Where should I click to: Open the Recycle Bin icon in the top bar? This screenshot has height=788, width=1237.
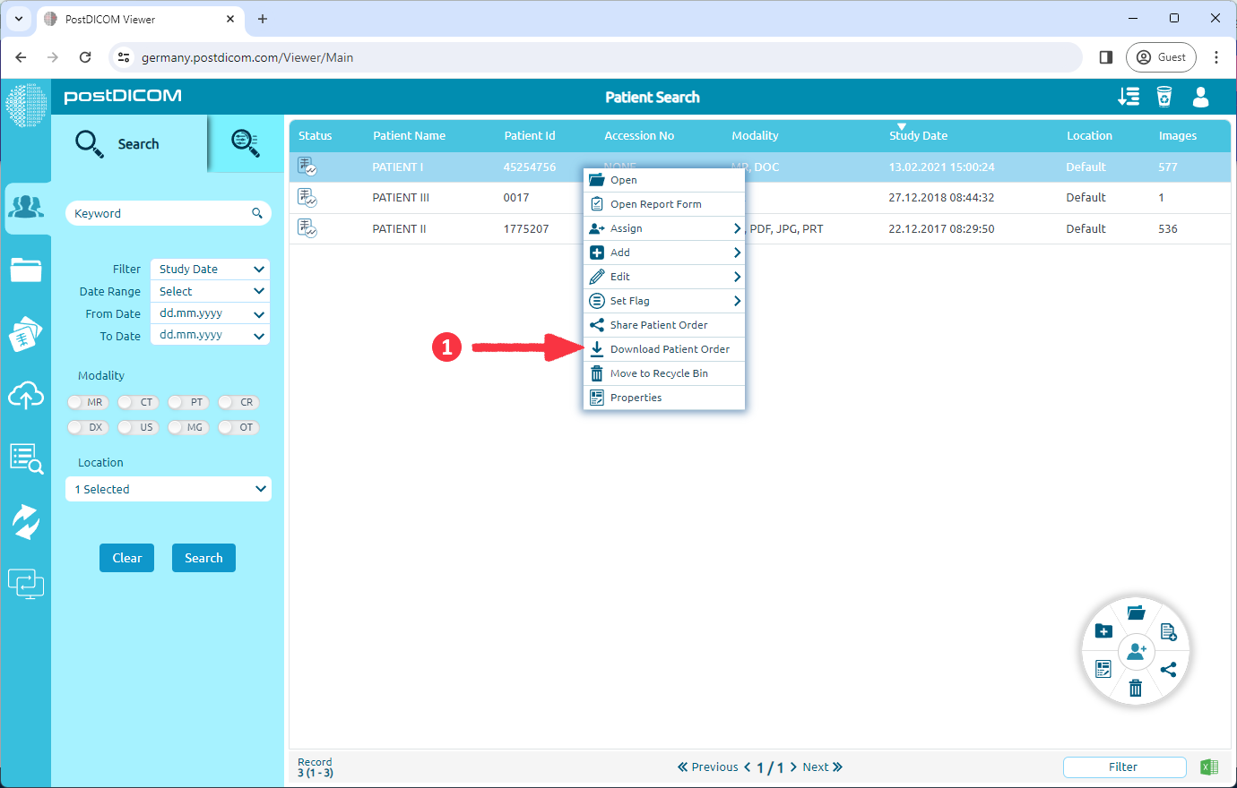click(1164, 97)
